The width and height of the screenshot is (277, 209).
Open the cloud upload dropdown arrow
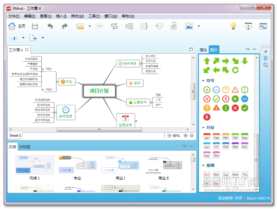point(23,38)
